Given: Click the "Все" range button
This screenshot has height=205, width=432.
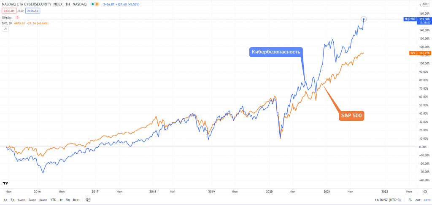Looking at the screenshot, I should 76,200.
